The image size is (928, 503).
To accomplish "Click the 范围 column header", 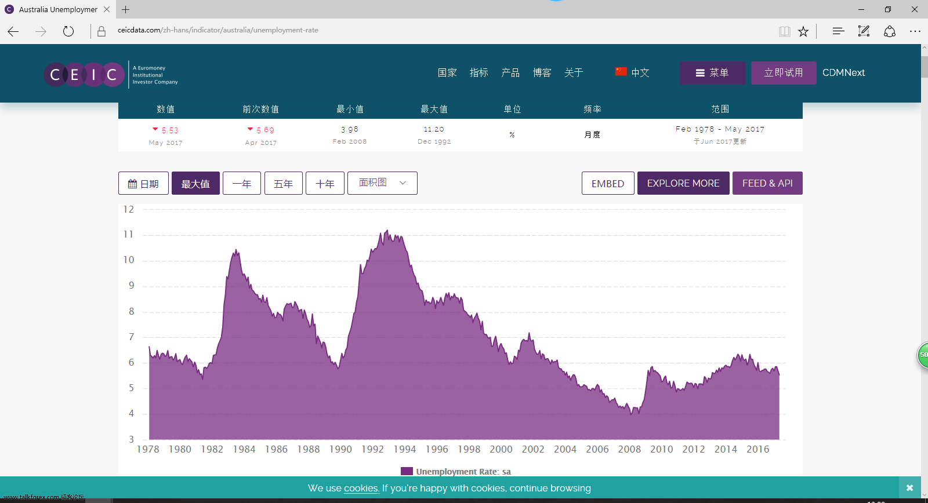I will (720, 109).
